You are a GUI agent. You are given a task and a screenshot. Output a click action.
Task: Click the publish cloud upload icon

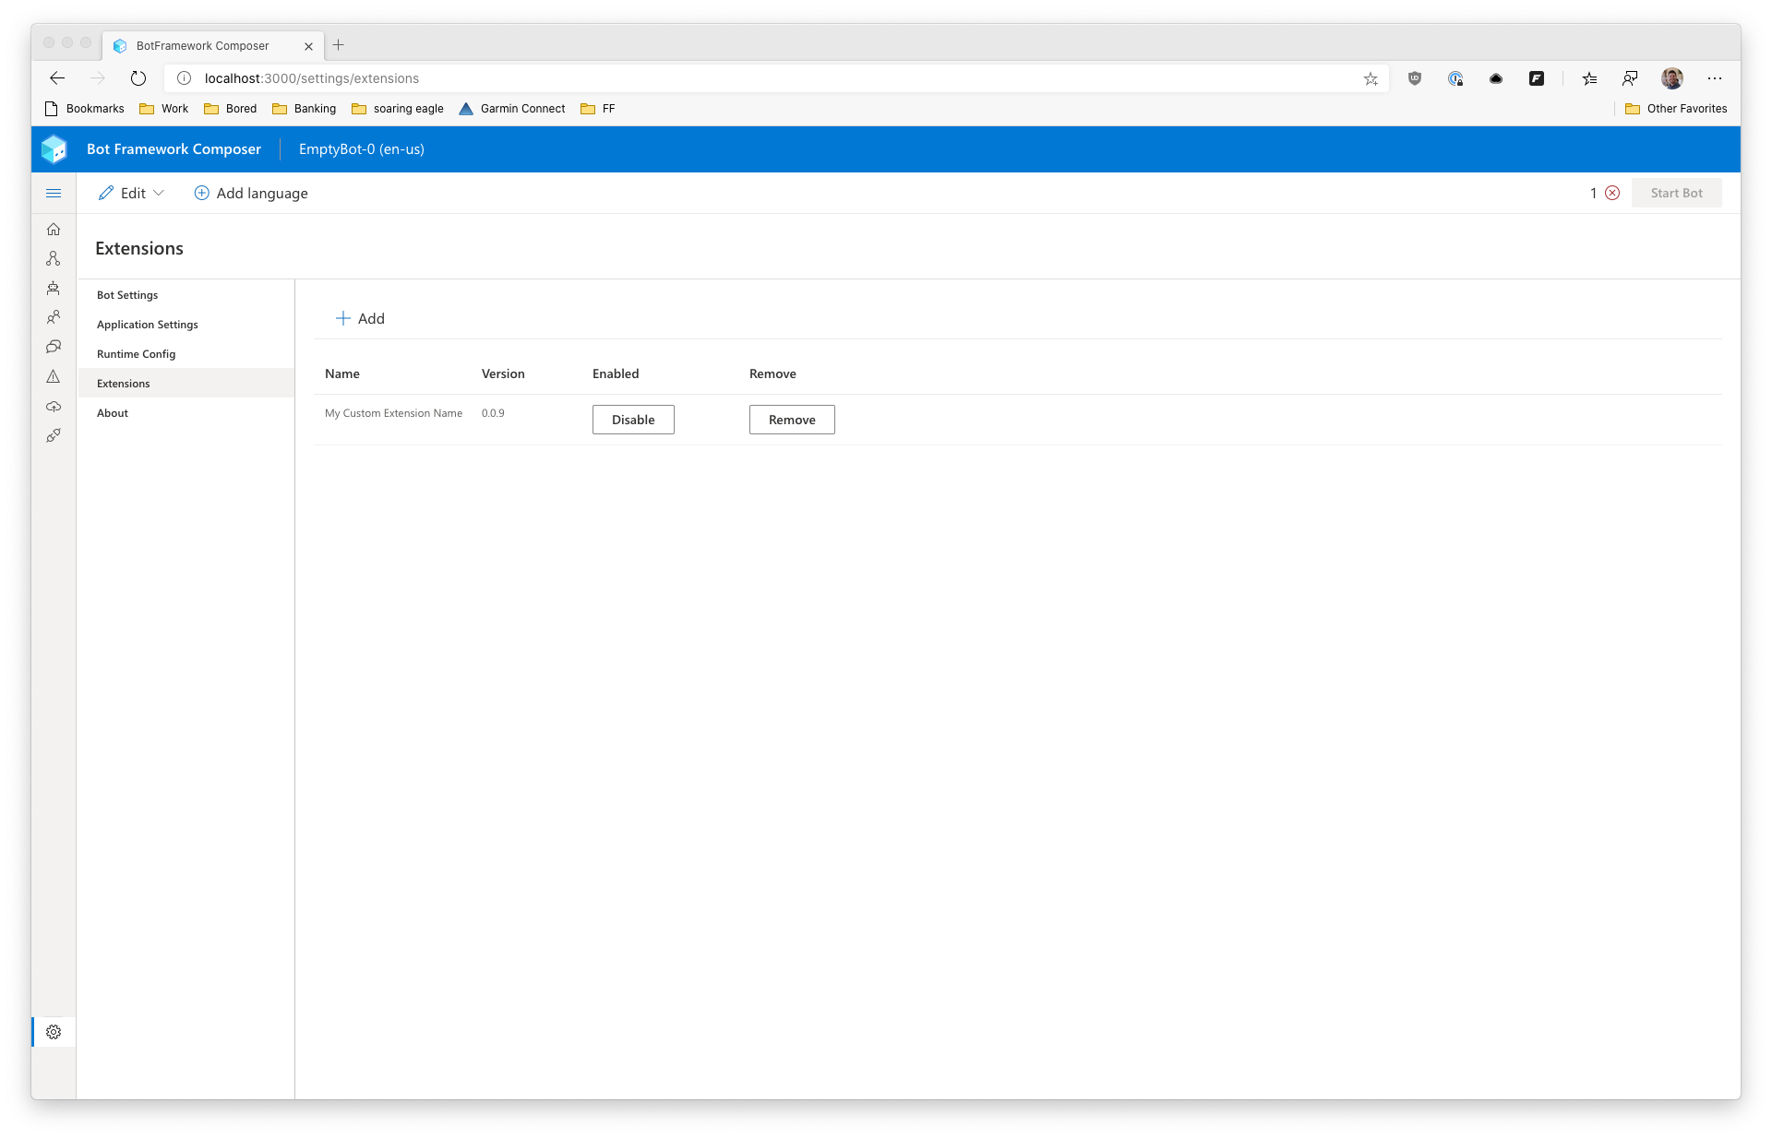pyautogui.click(x=54, y=407)
